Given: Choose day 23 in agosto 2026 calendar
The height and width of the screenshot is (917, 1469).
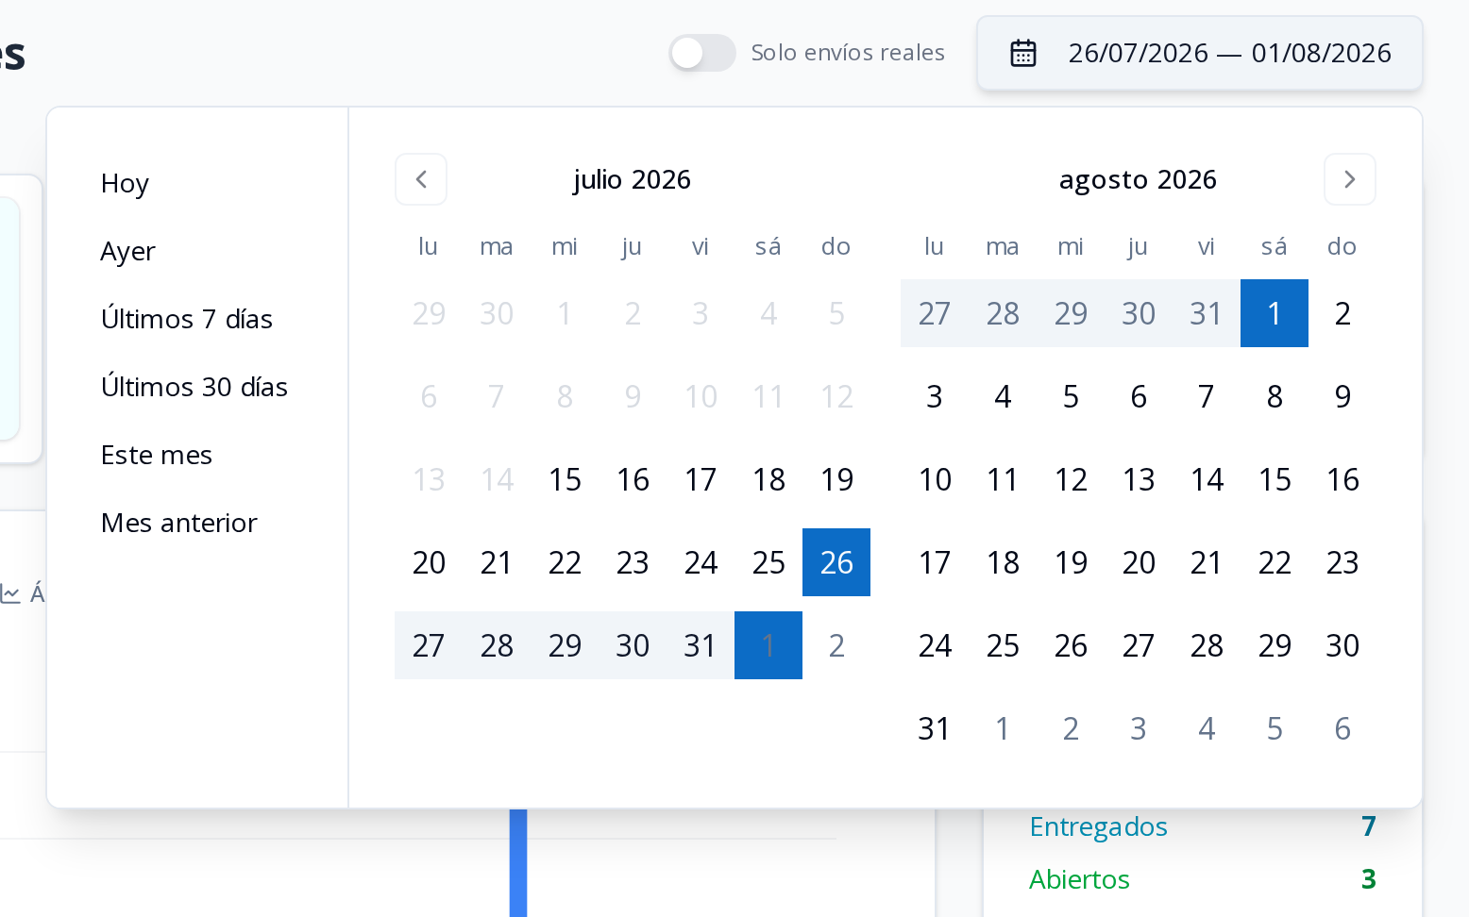Looking at the screenshot, I should click(1342, 562).
